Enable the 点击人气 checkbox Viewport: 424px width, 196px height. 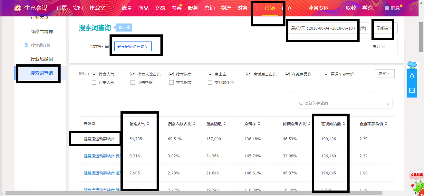(x=94, y=82)
